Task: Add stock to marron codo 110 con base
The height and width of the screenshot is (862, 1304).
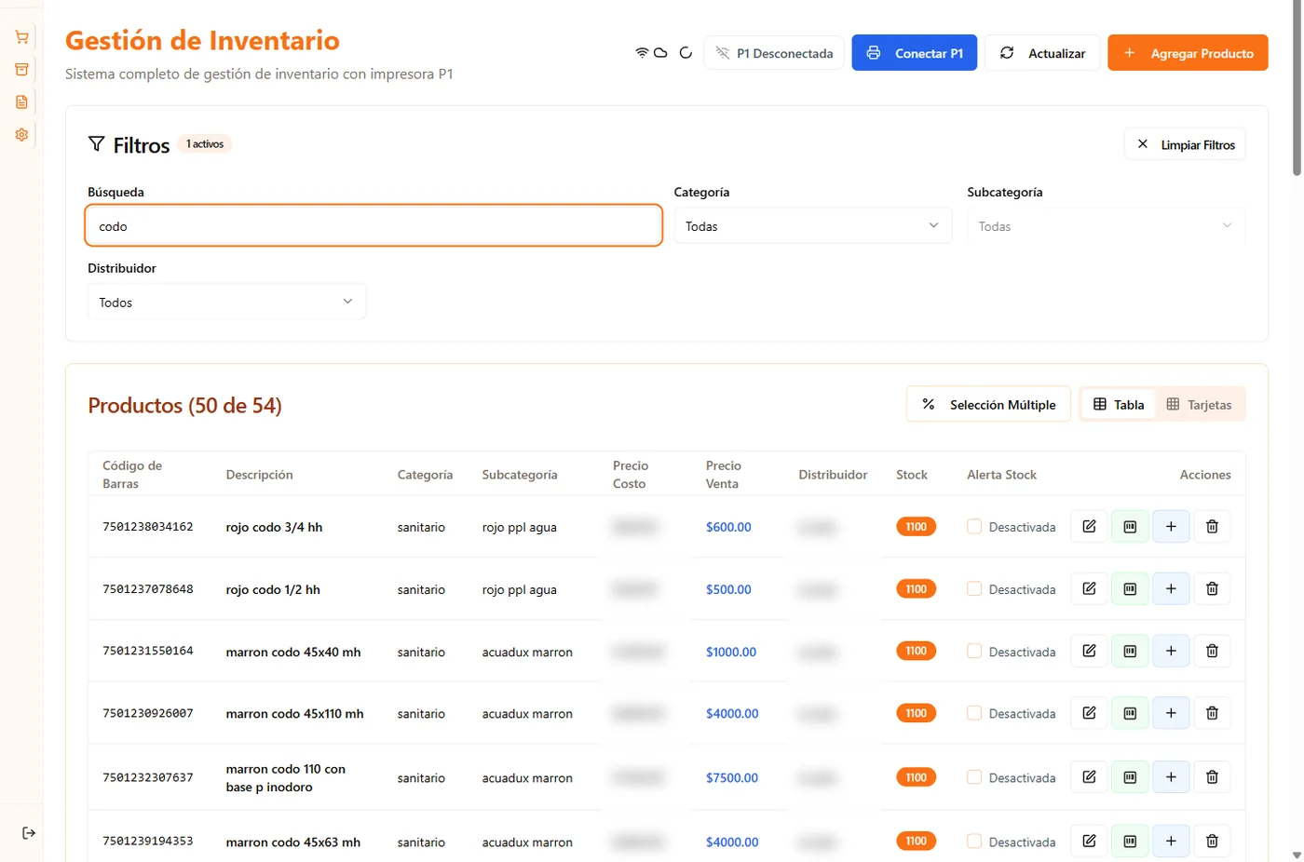Action: pos(1171,777)
